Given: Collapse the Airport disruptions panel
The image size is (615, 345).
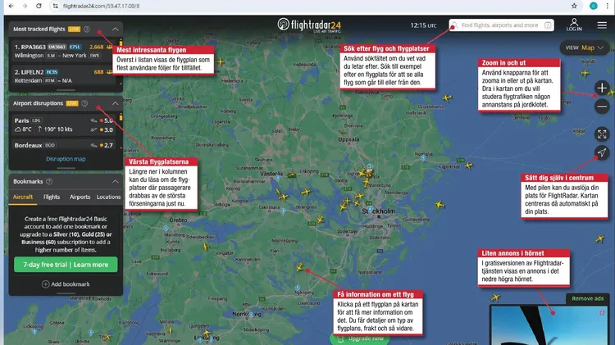Looking at the screenshot, I should click(116, 103).
